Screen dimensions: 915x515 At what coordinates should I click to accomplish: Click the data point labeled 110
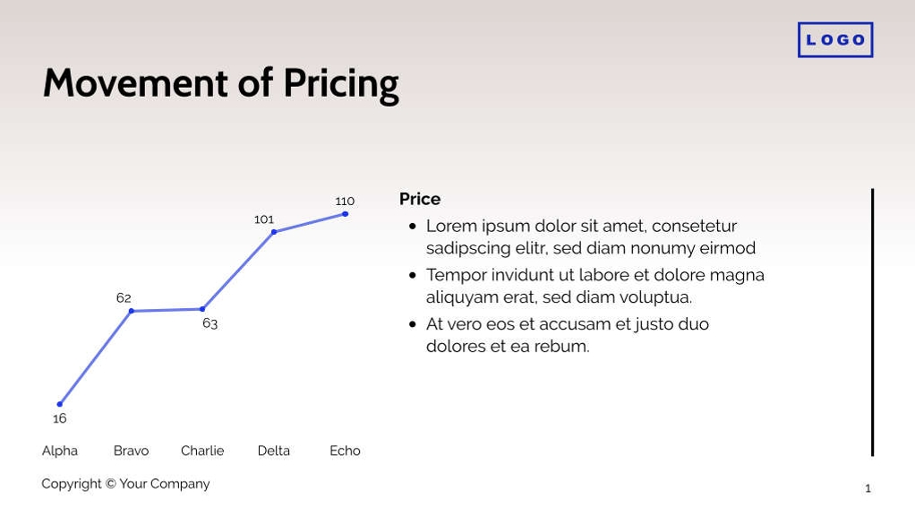[345, 214]
